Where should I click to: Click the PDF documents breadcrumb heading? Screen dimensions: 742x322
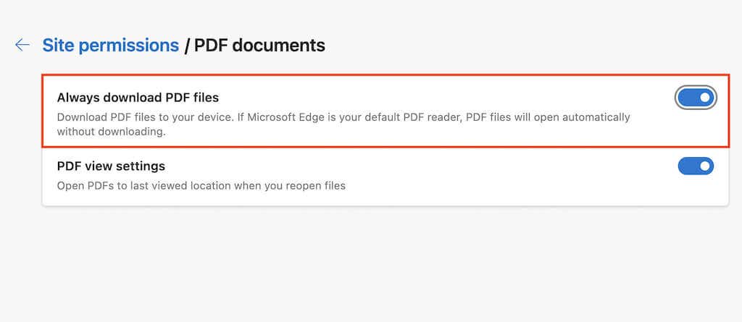pyautogui.click(x=259, y=45)
